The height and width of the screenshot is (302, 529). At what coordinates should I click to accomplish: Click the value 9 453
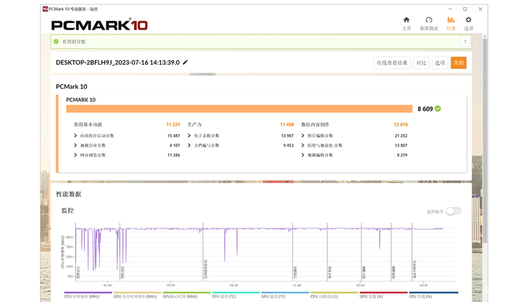[288, 145]
